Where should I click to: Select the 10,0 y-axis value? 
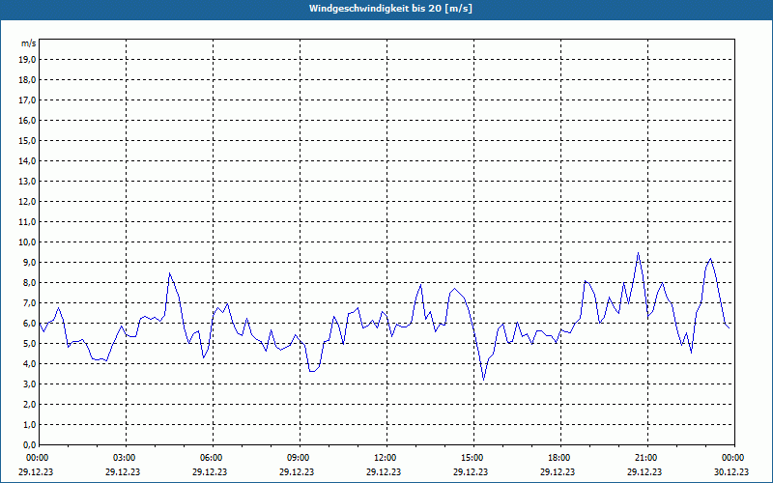(27, 242)
